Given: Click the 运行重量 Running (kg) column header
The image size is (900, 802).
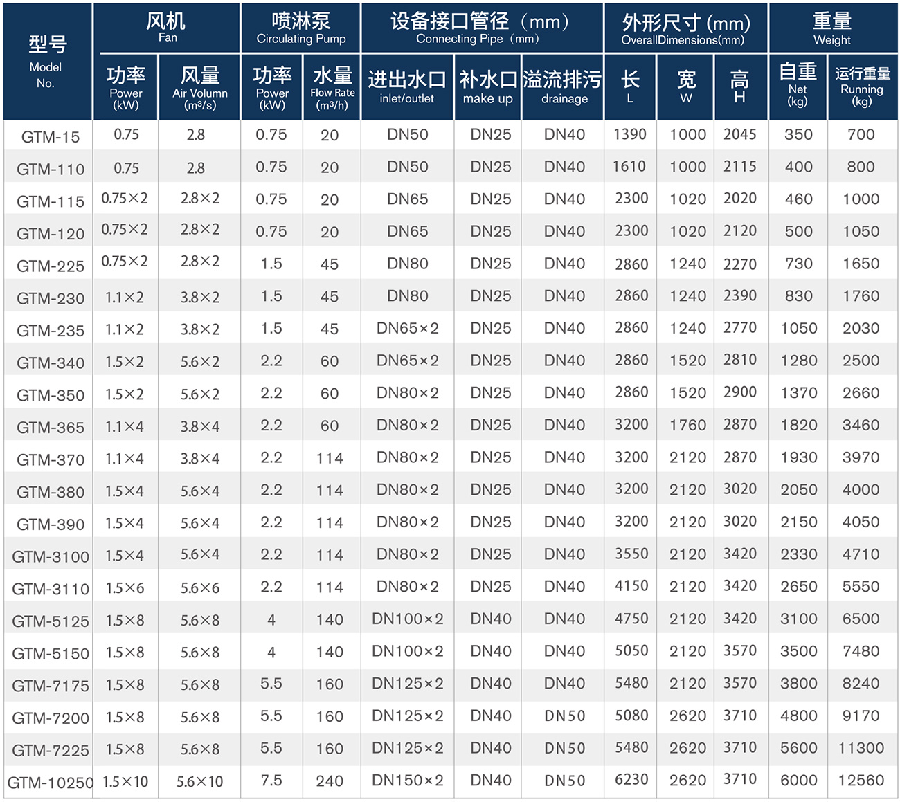Looking at the screenshot, I should click(x=863, y=88).
